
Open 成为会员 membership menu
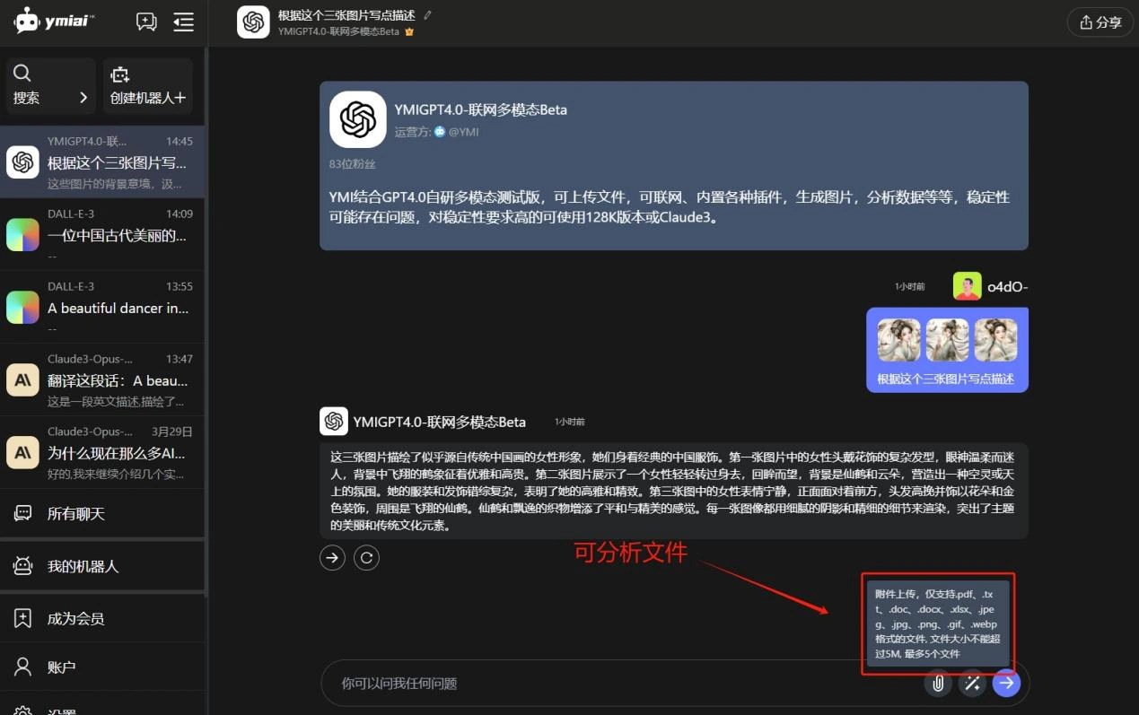coord(102,618)
